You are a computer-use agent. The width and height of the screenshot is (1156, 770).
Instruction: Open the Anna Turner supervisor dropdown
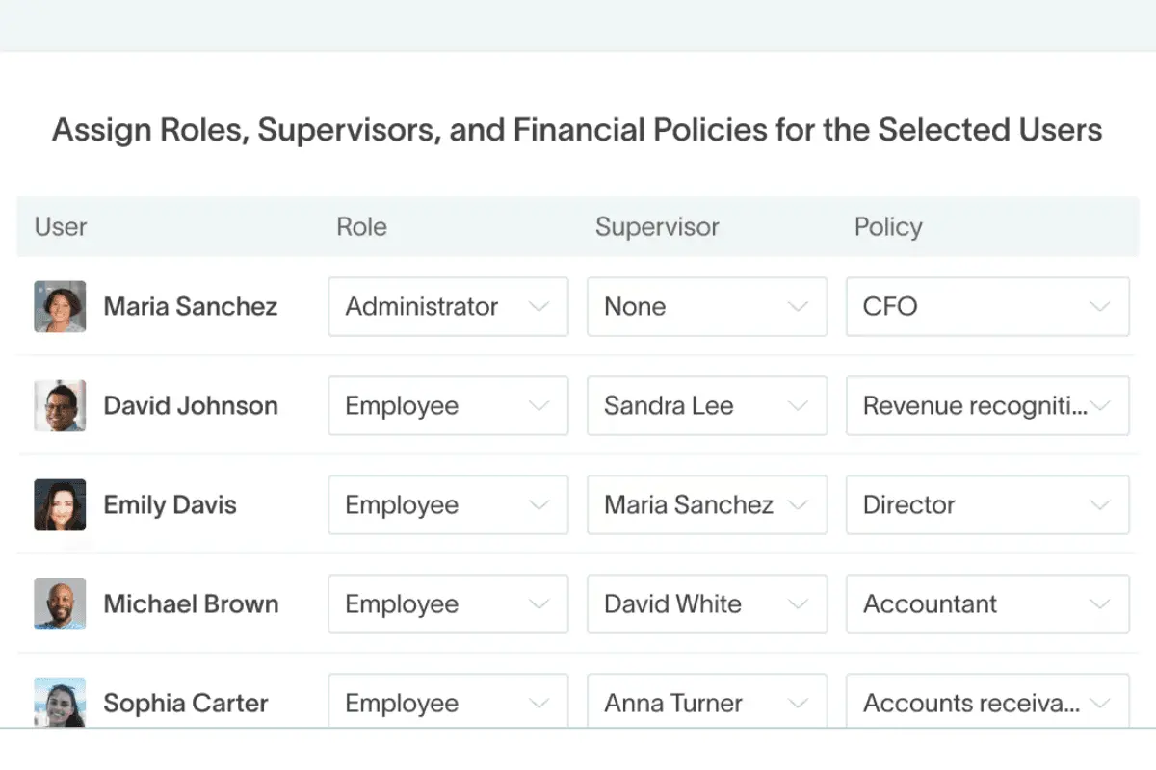pyautogui.click(x=707, y=701)
